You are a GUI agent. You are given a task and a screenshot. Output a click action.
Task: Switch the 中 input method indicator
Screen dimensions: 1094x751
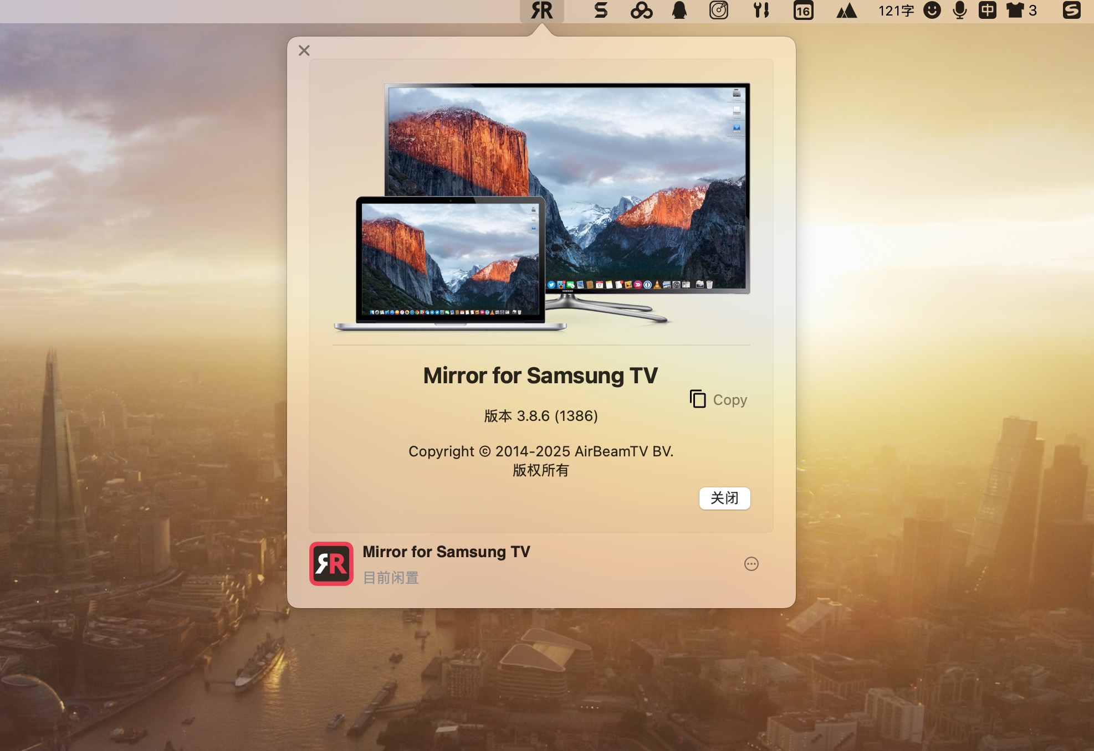click(x=987, y=11)
